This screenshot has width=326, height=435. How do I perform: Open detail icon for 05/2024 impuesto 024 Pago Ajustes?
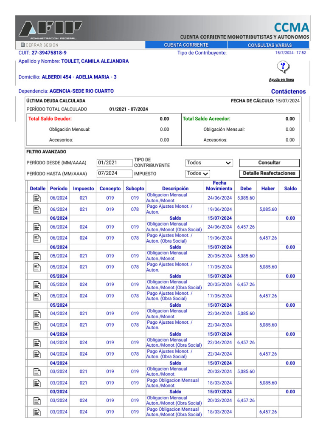(x=37, y=296)
